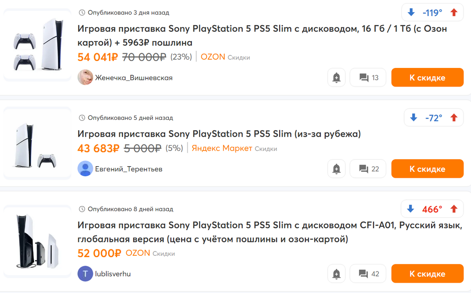Upvote the Яндекс Маркет PS5 deal
Screen dimensions: 471x293
pyautogui.click(x=454, y=118)
